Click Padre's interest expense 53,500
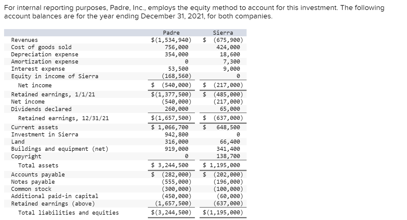The height and width of the screenshot is (220, 407). (x=178, y=69)
